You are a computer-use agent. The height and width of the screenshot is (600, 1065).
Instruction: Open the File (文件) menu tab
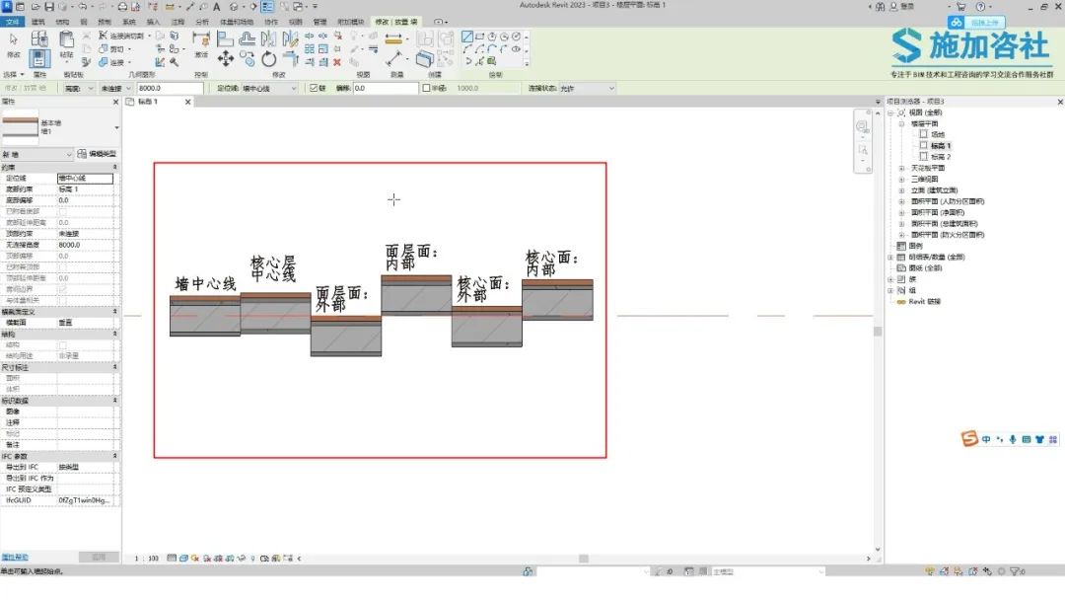pyautogui.click(x=12, y=22)
